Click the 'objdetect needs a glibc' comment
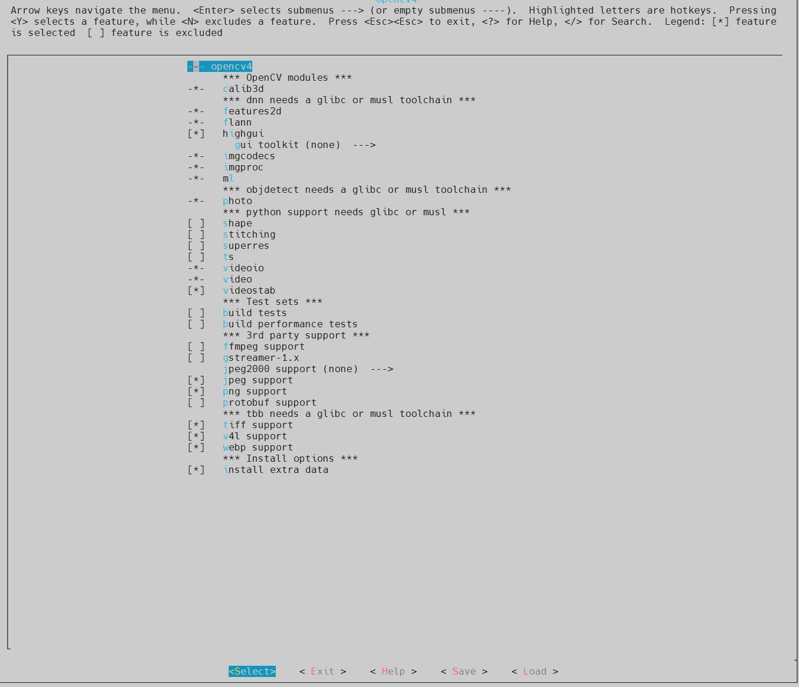This screenshot has height=687, width=799. coord(367,190)
